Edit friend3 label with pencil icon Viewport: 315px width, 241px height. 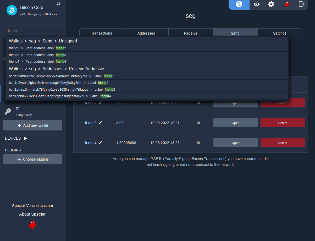(101, 123)
